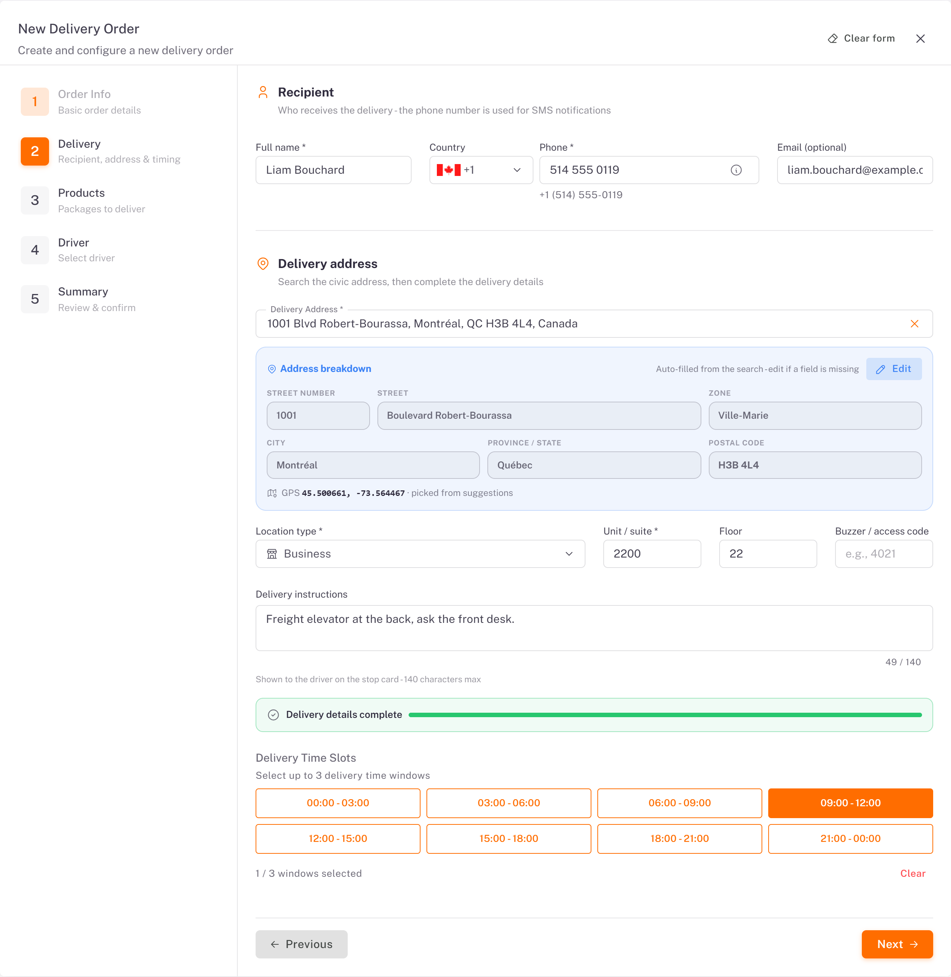Click Edit in Address breakdown
This screenshot has width=951, height=977.
(893, 369)
